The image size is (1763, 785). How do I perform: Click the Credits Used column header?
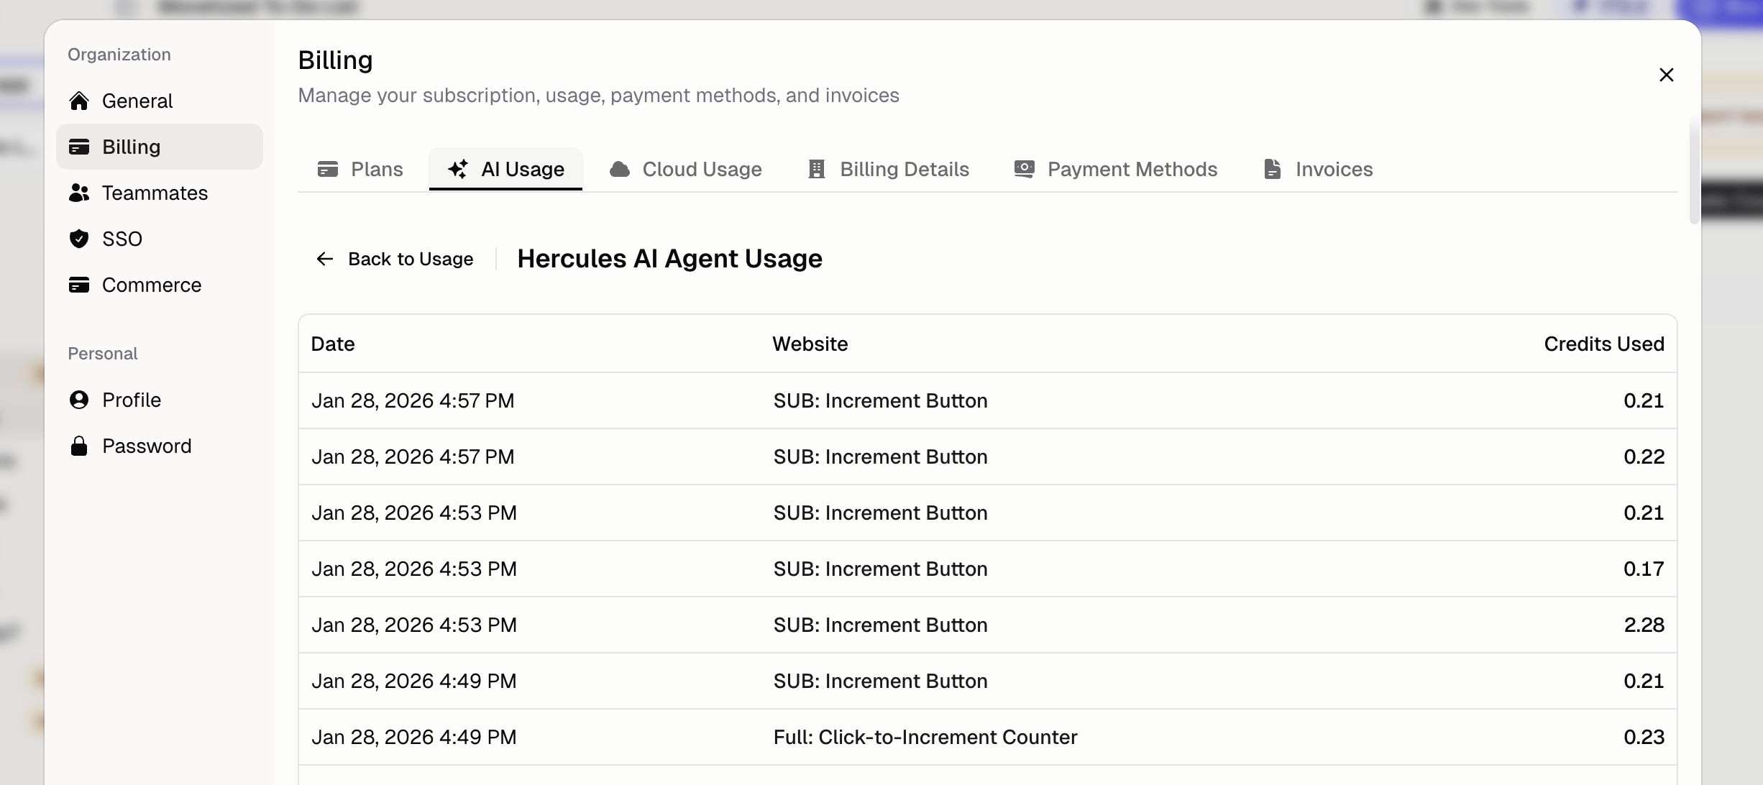[1603, 344]
